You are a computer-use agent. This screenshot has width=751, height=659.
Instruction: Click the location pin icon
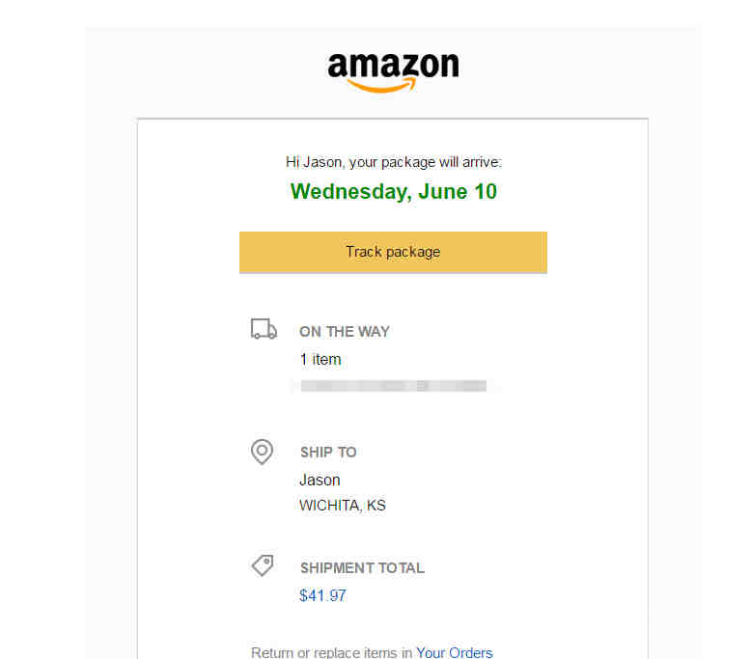262,451
